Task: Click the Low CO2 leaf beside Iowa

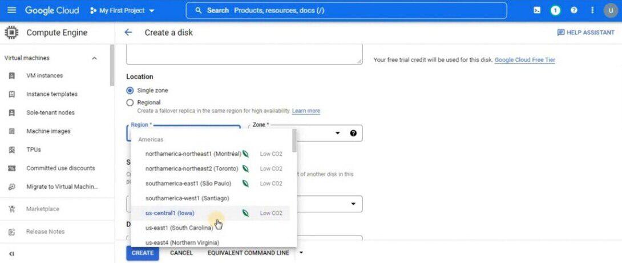Action: coord(246,213)
